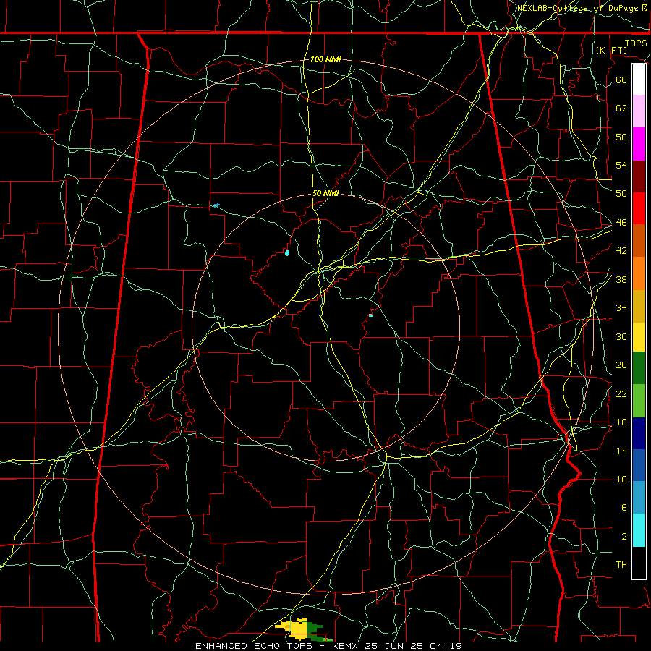
Task: Click the light orange legend swatch
Action: click(639, 273)
